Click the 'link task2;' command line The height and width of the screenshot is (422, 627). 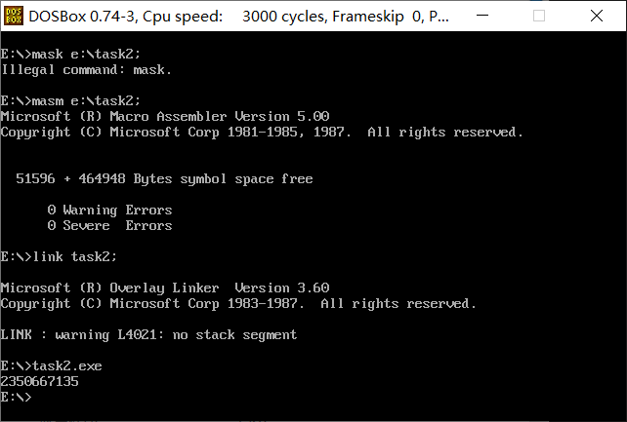click(x=59, y=257)
